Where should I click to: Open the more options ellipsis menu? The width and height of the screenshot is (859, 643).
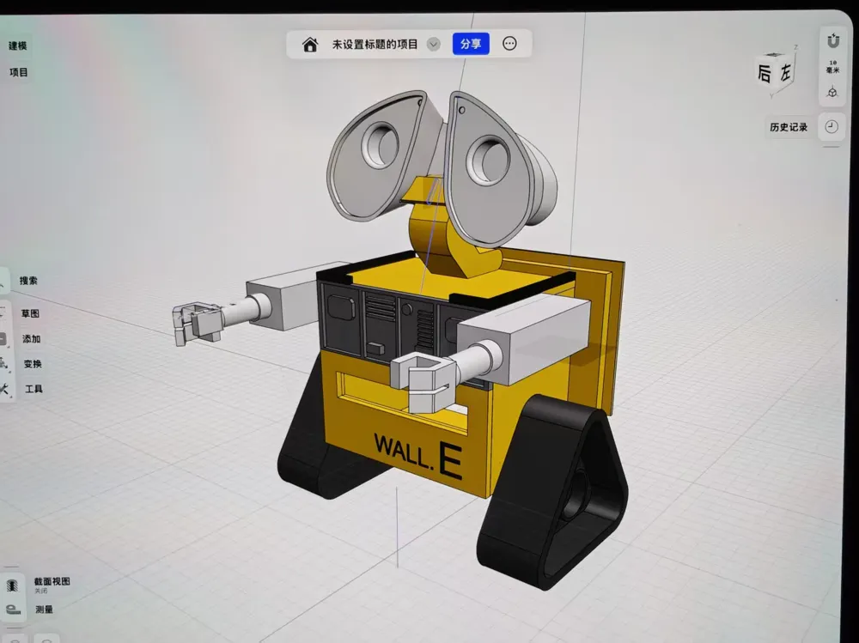click(509, 44)
